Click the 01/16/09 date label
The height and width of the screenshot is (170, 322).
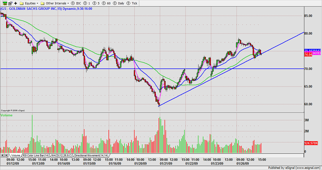click(115, 164)
